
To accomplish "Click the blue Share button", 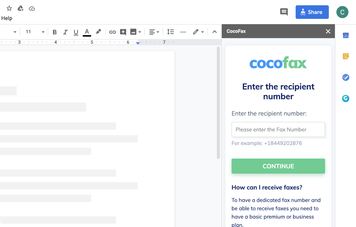I will tap(312, 12).
